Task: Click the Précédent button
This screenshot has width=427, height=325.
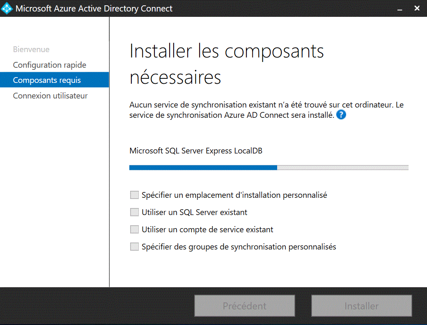Action: [x=245, y=306]
